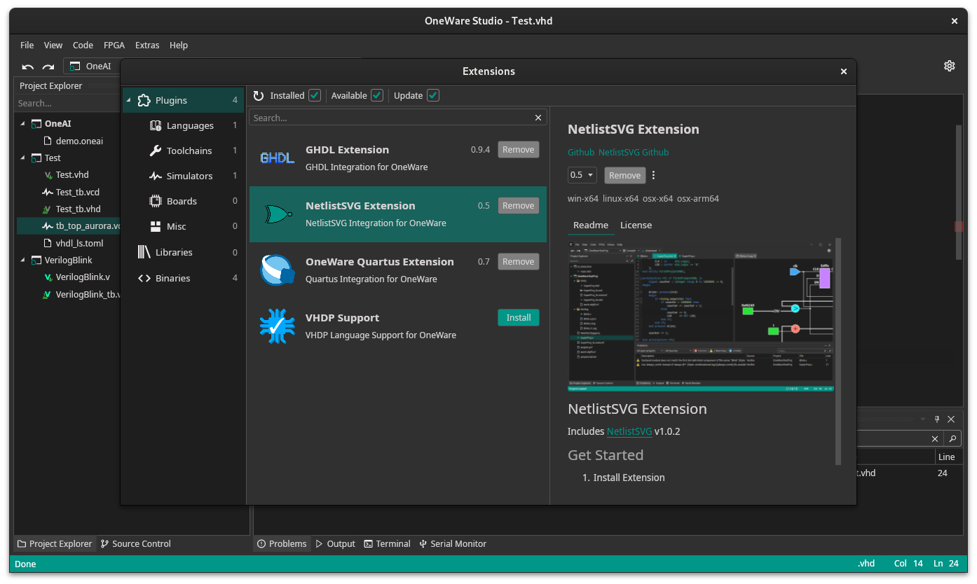The height and width of the screenshot is (584, 977).
Task: Click the refresh icon in the Extensions dialog
Action: (x=258, y=95)
